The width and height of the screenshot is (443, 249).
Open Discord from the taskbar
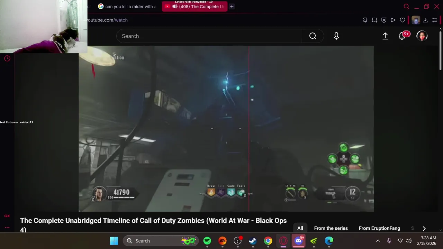point(299,241)
